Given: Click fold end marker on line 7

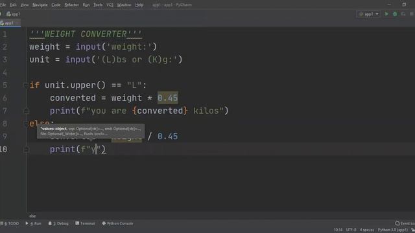Looking at the screenshot, I should point(26,111).
